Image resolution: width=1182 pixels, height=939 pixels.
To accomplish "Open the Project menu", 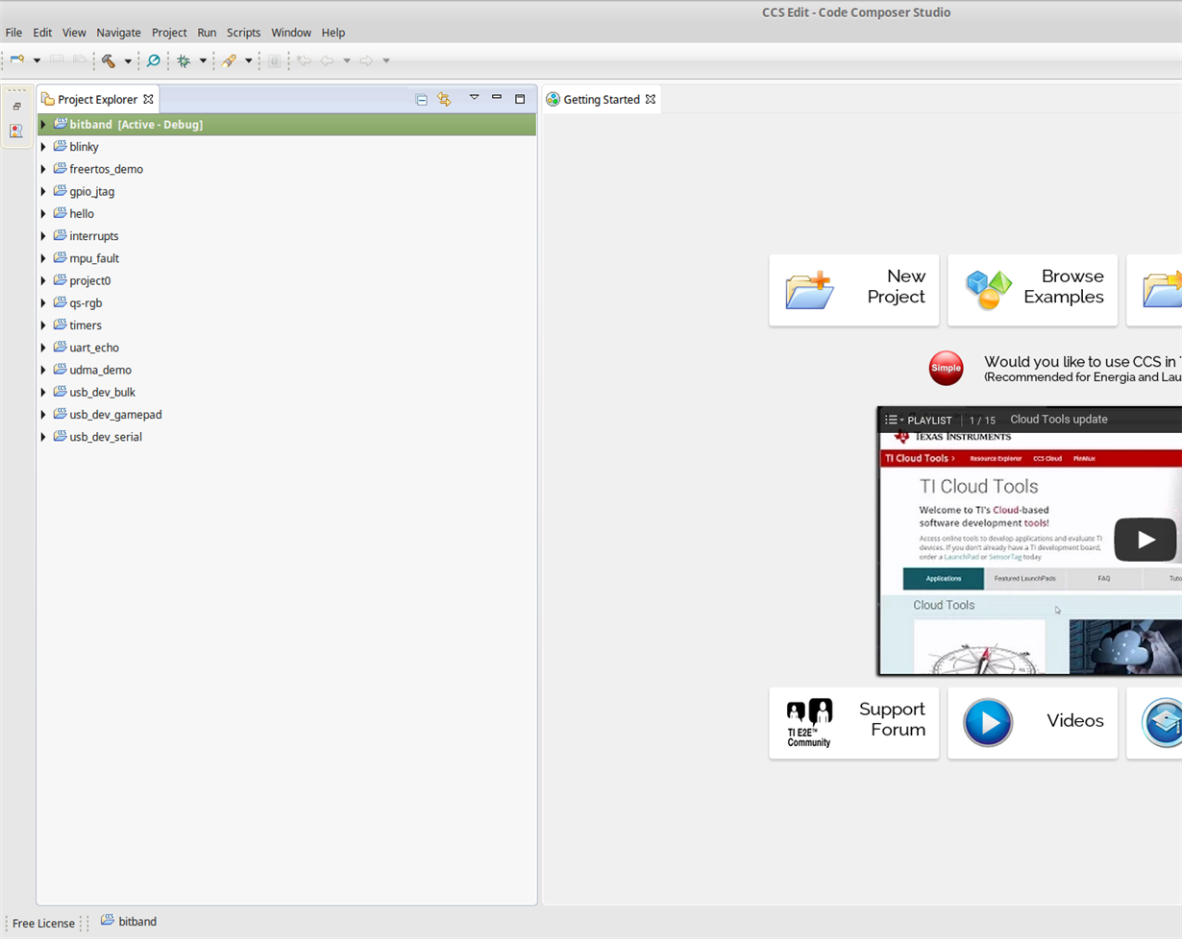I will coord(169,33).
